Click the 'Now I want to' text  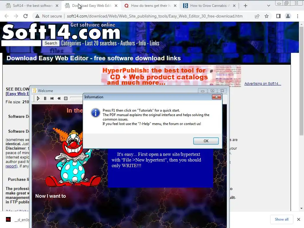tap(50, 196)
